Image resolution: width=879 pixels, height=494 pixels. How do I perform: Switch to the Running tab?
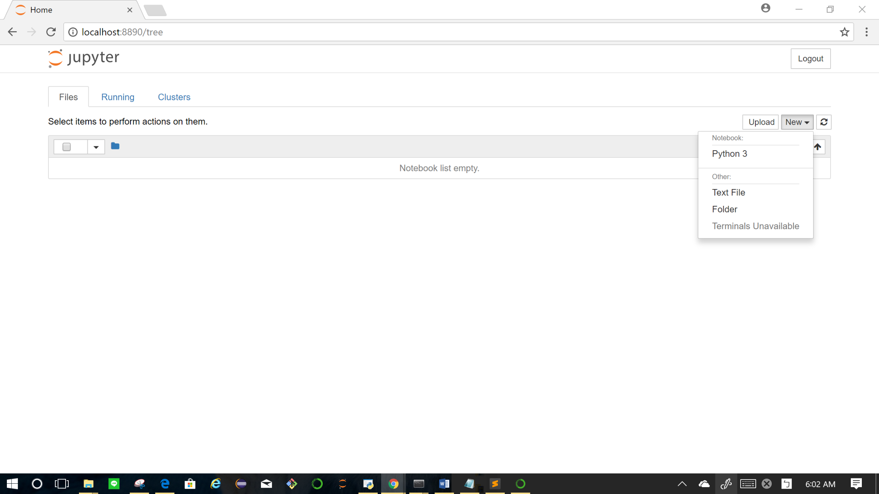118,97
